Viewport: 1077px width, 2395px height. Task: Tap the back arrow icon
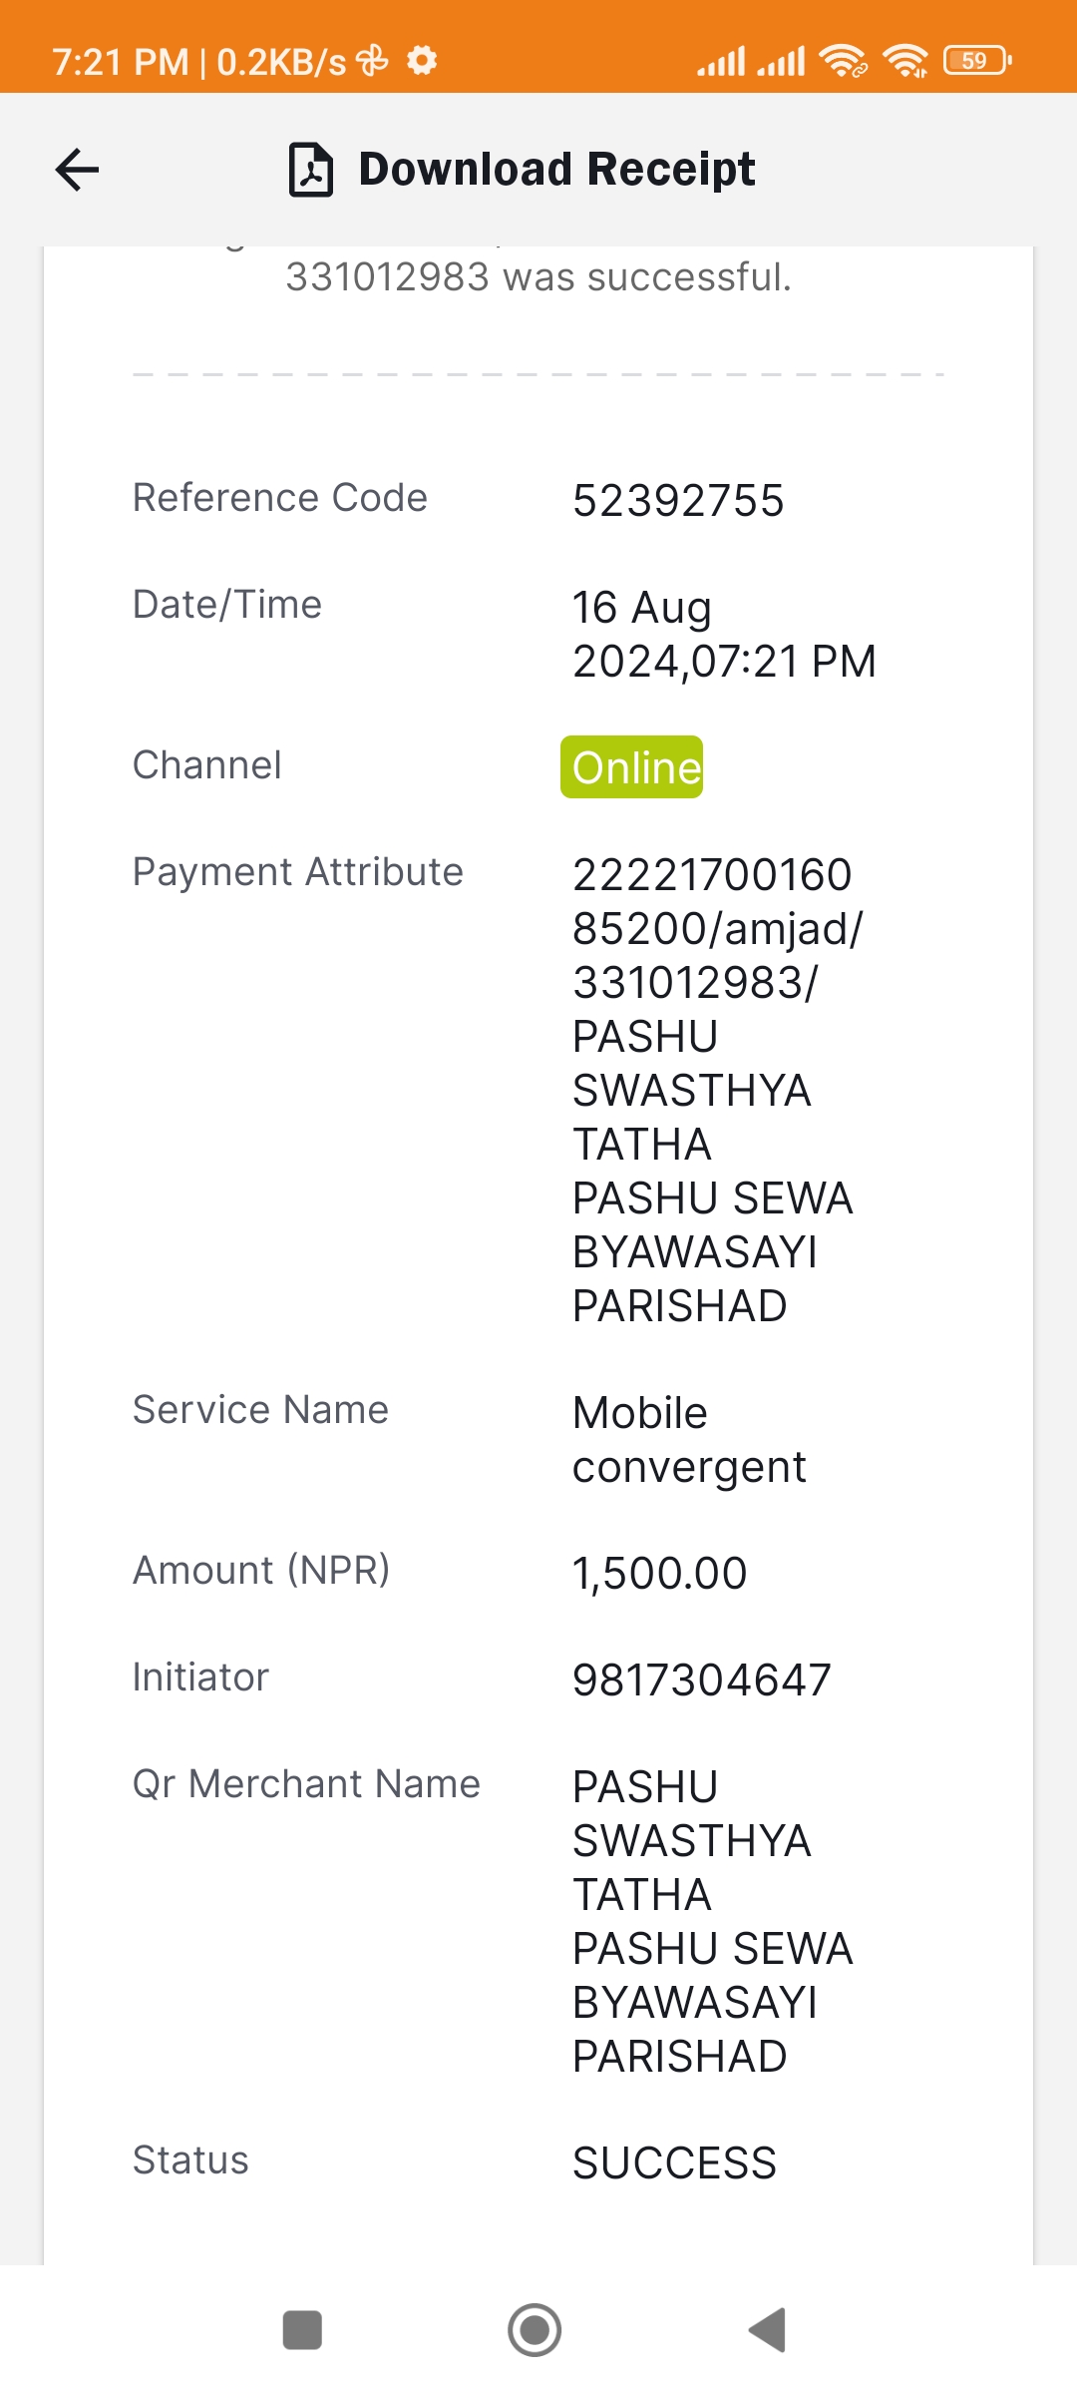click(x=77, y=170)
